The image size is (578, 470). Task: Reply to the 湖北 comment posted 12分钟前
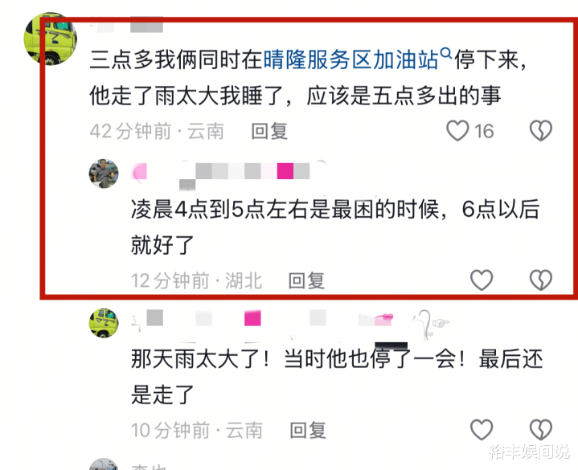[x=306, y=280]
